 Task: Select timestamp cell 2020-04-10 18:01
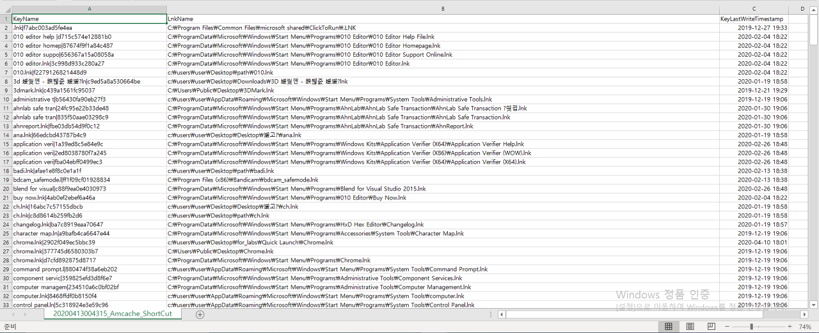(754, 243)
